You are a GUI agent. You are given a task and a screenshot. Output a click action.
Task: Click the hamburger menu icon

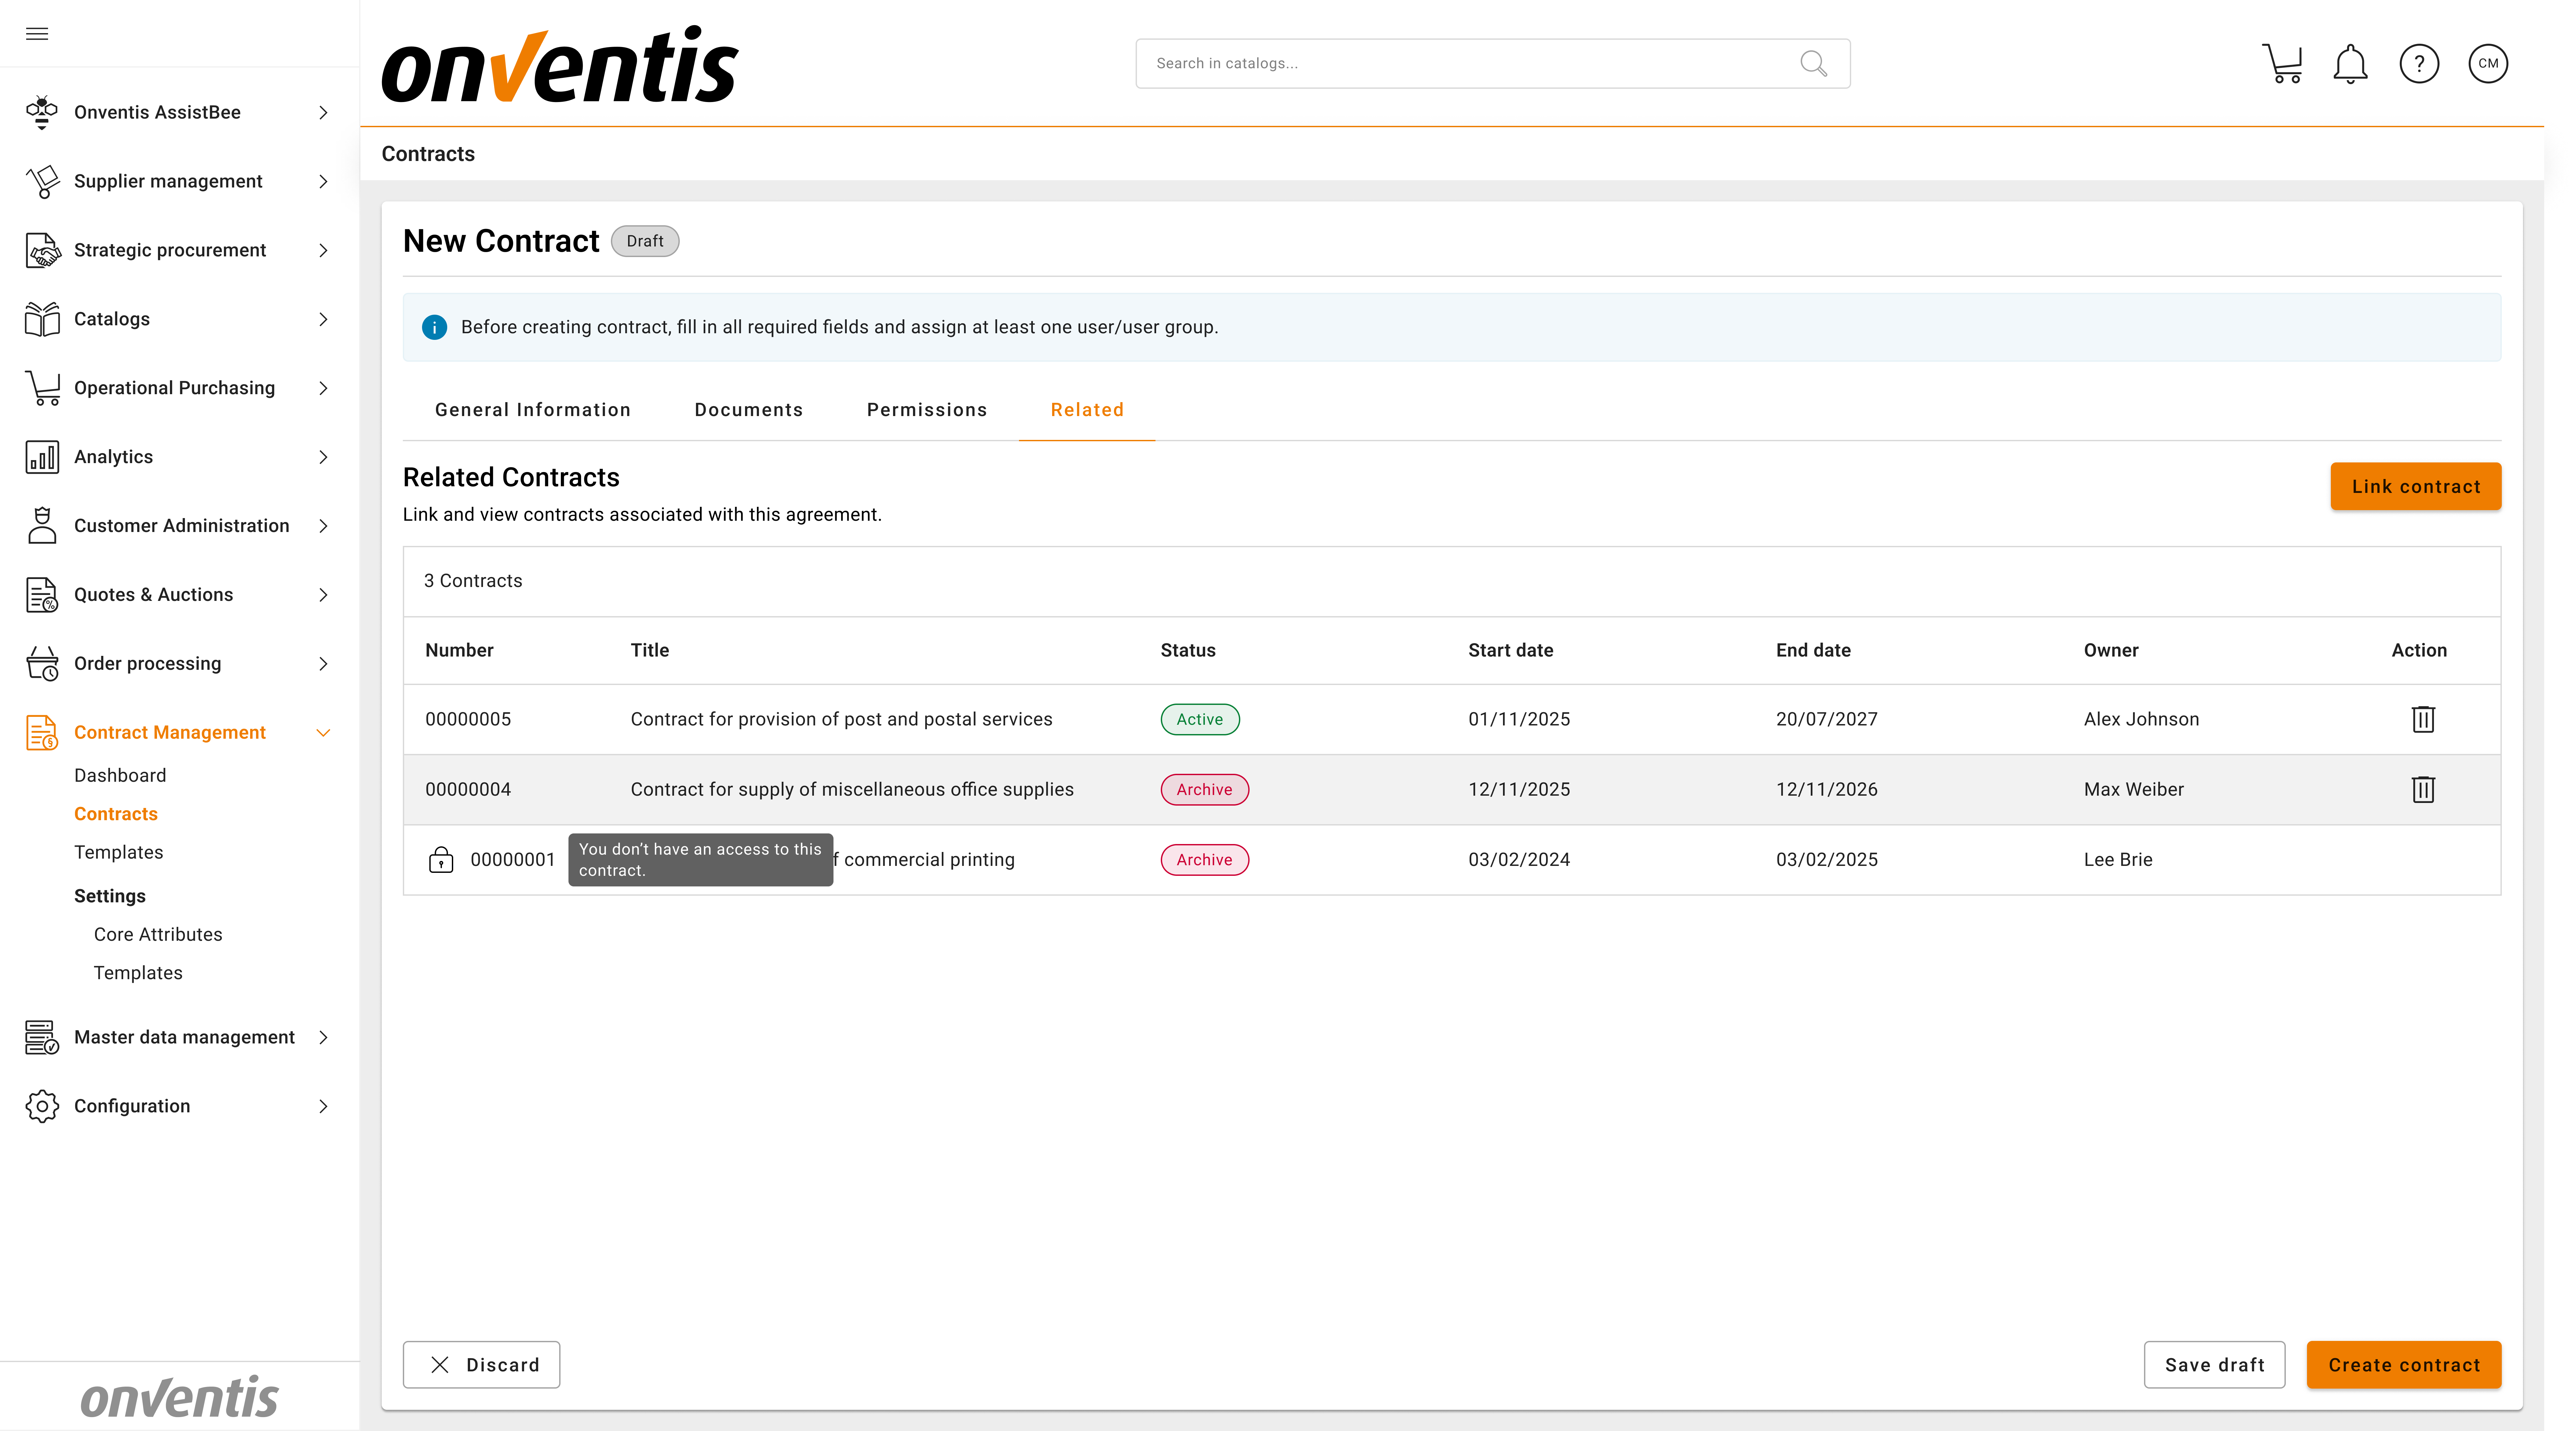37,34
